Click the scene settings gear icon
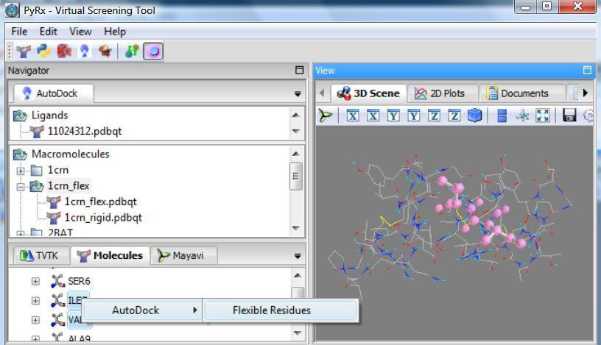 (588, 115)
